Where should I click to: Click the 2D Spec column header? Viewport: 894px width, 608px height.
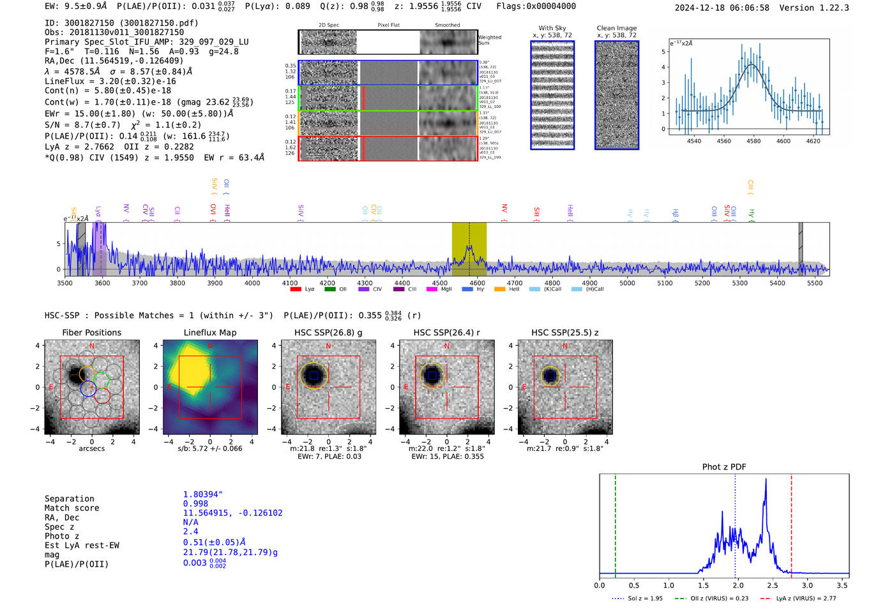pyautogui.click(x=329, y=26)
